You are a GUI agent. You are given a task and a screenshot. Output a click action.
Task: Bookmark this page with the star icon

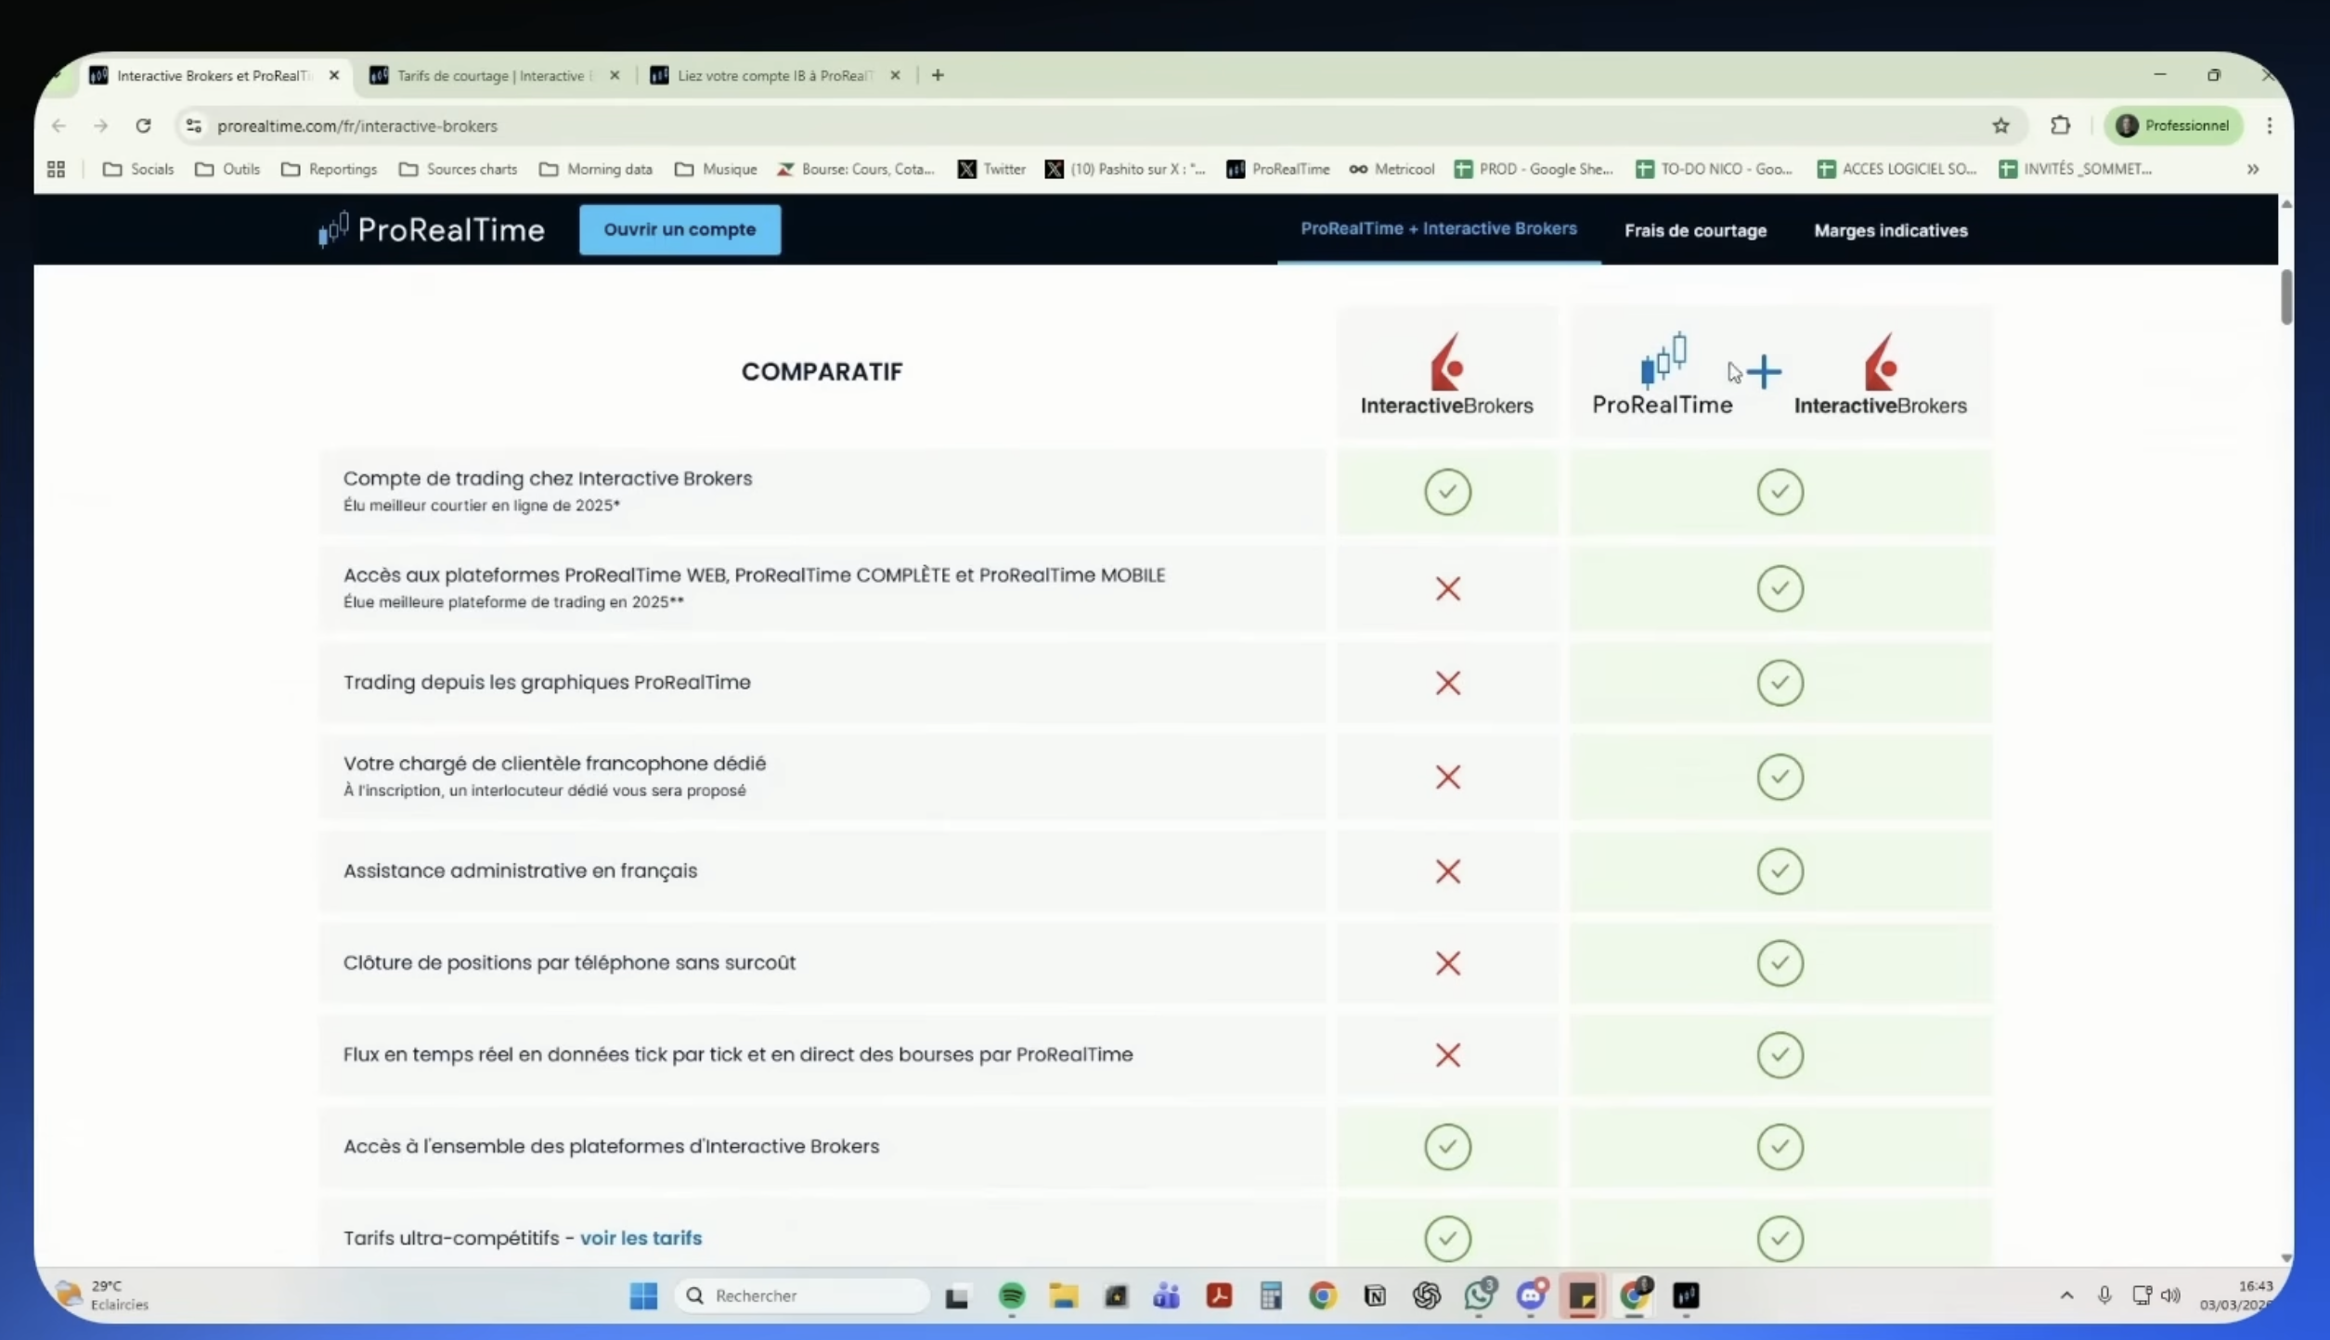pyautogui.click(x=2000, y=125)
